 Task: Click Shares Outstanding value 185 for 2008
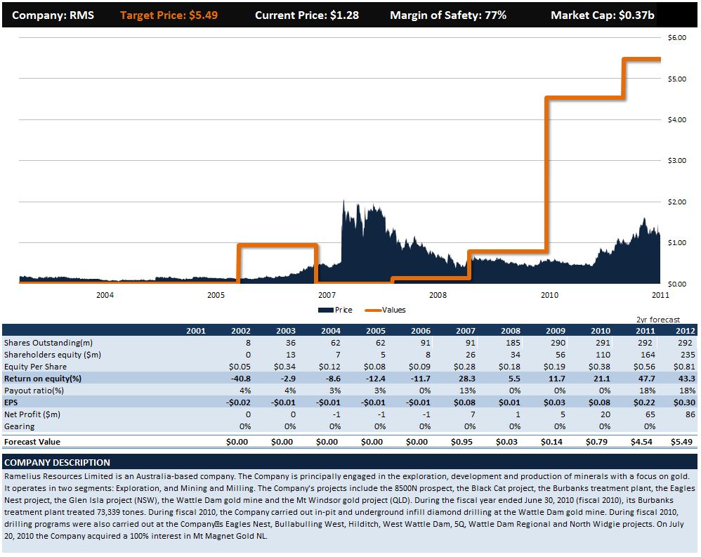click(x=513, y=343)
